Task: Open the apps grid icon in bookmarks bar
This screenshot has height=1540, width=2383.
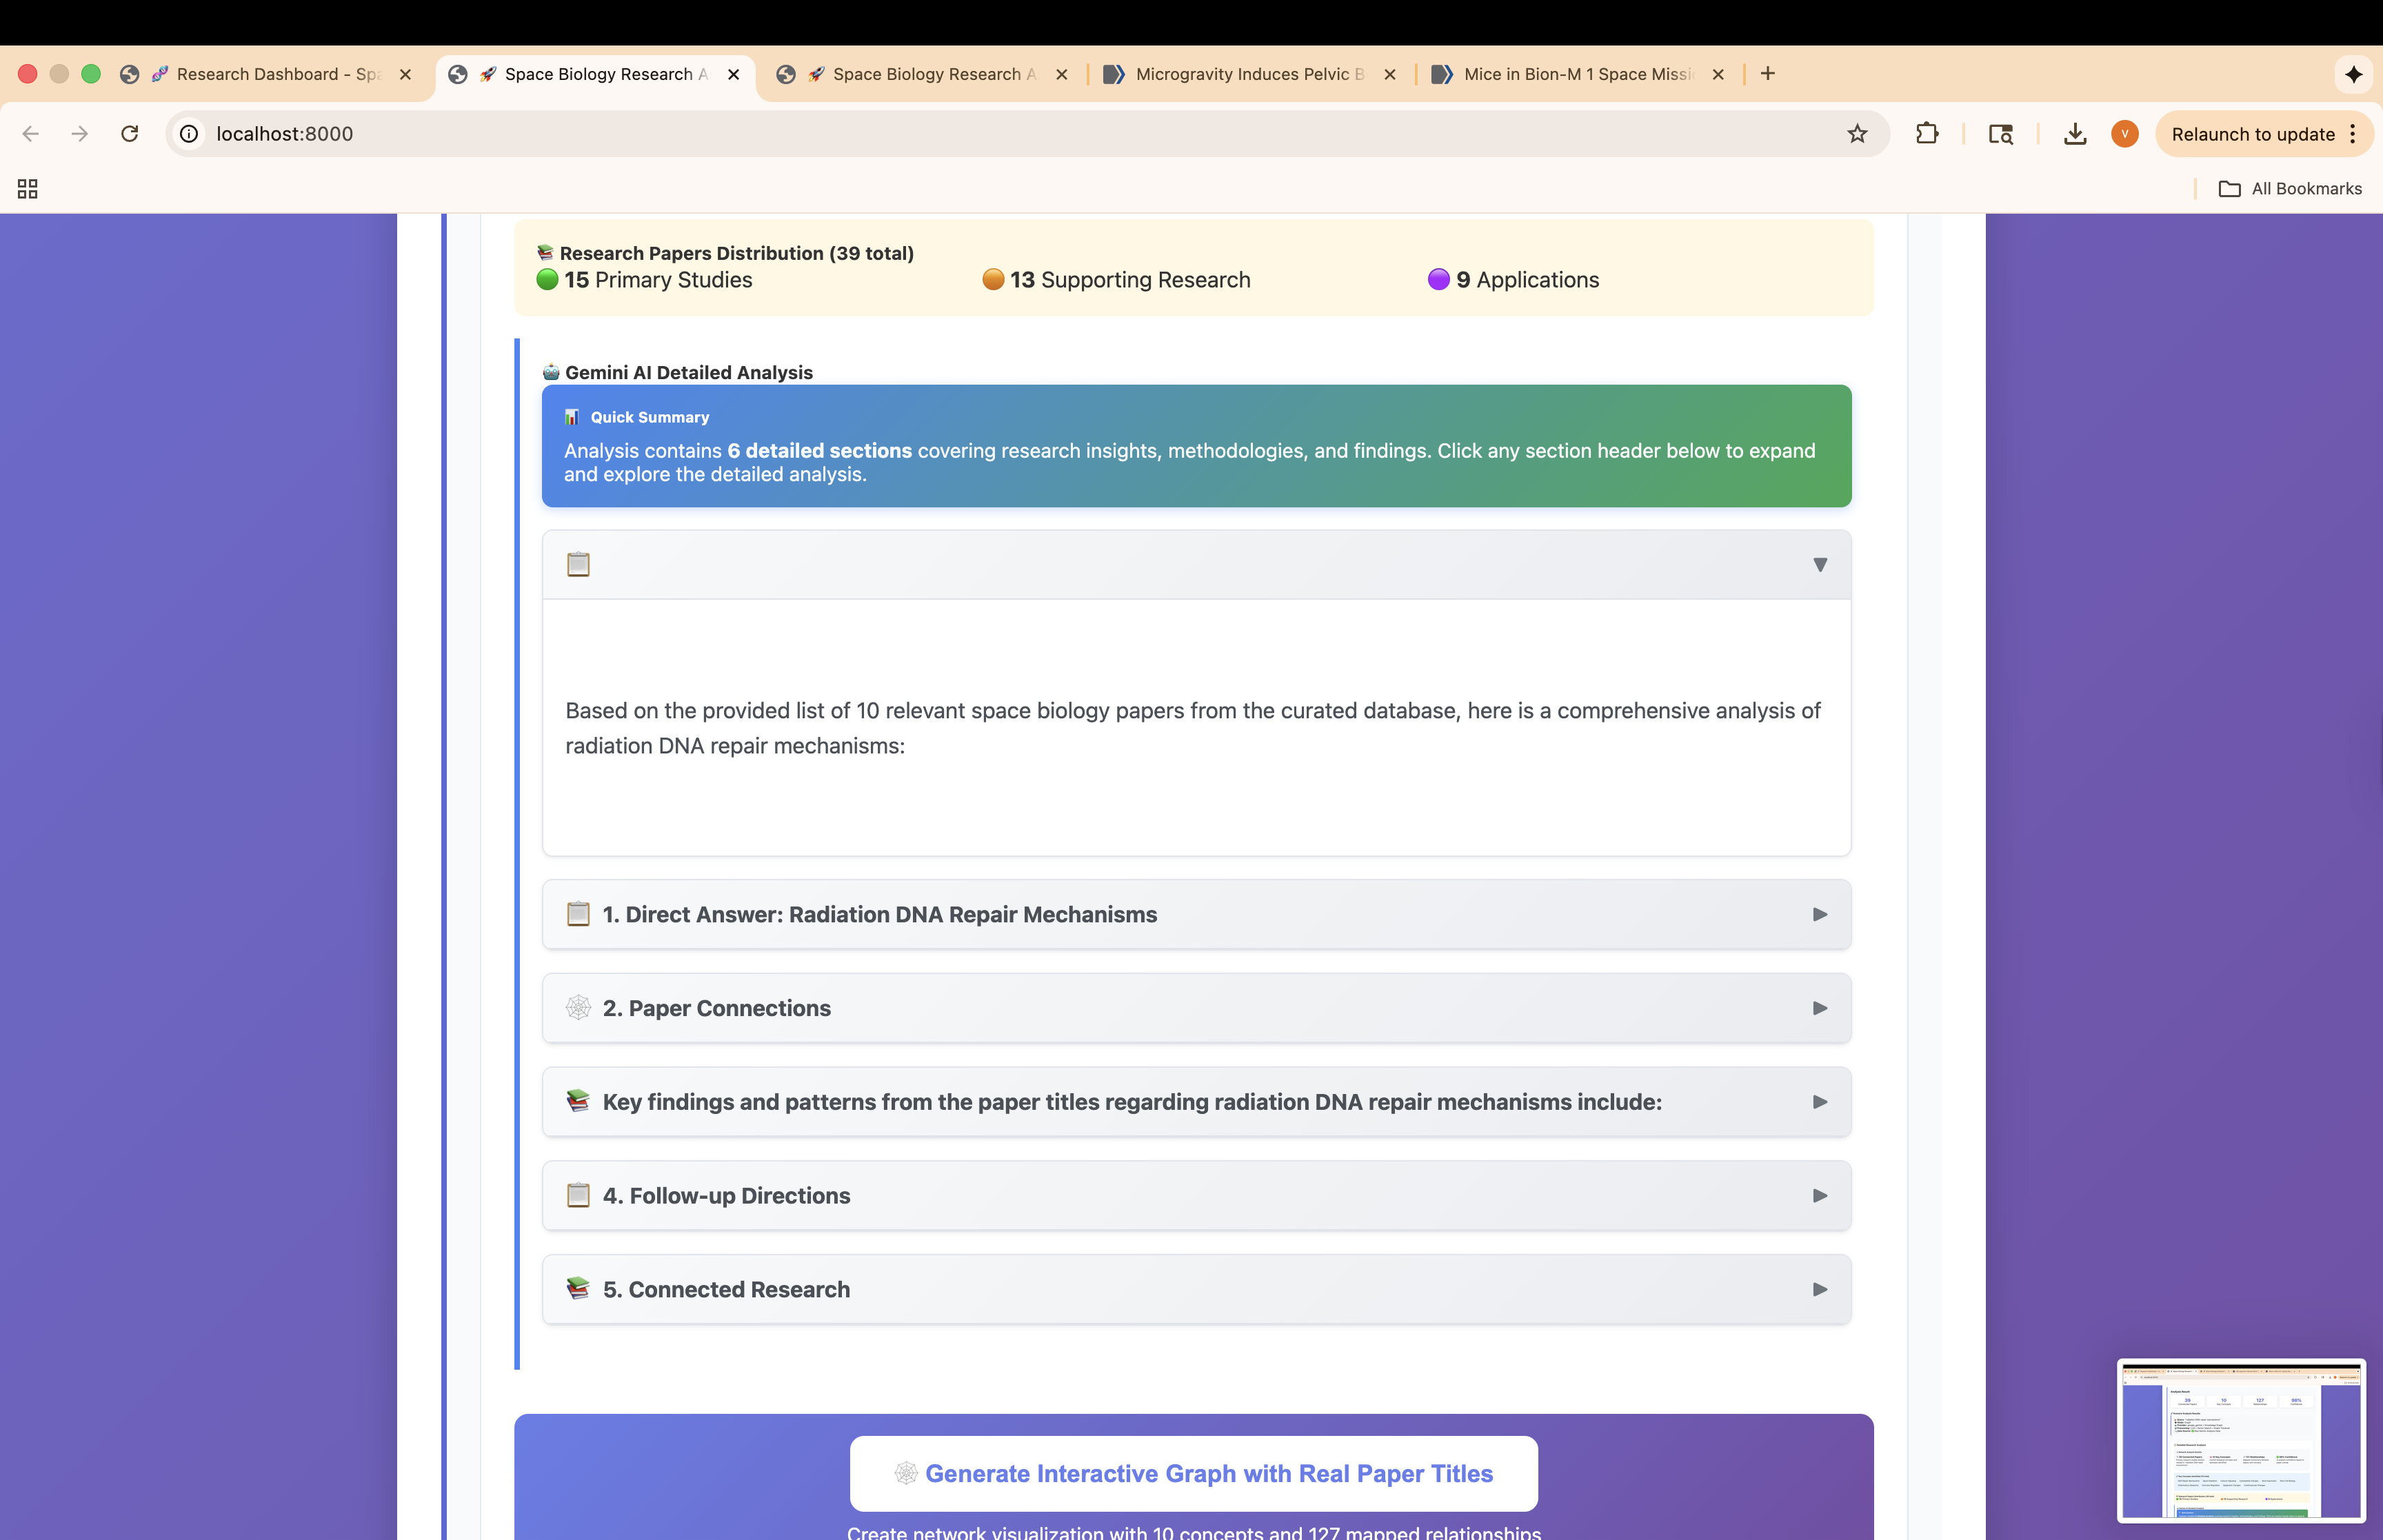Action: pyautogui.click(x=28, y=189)
